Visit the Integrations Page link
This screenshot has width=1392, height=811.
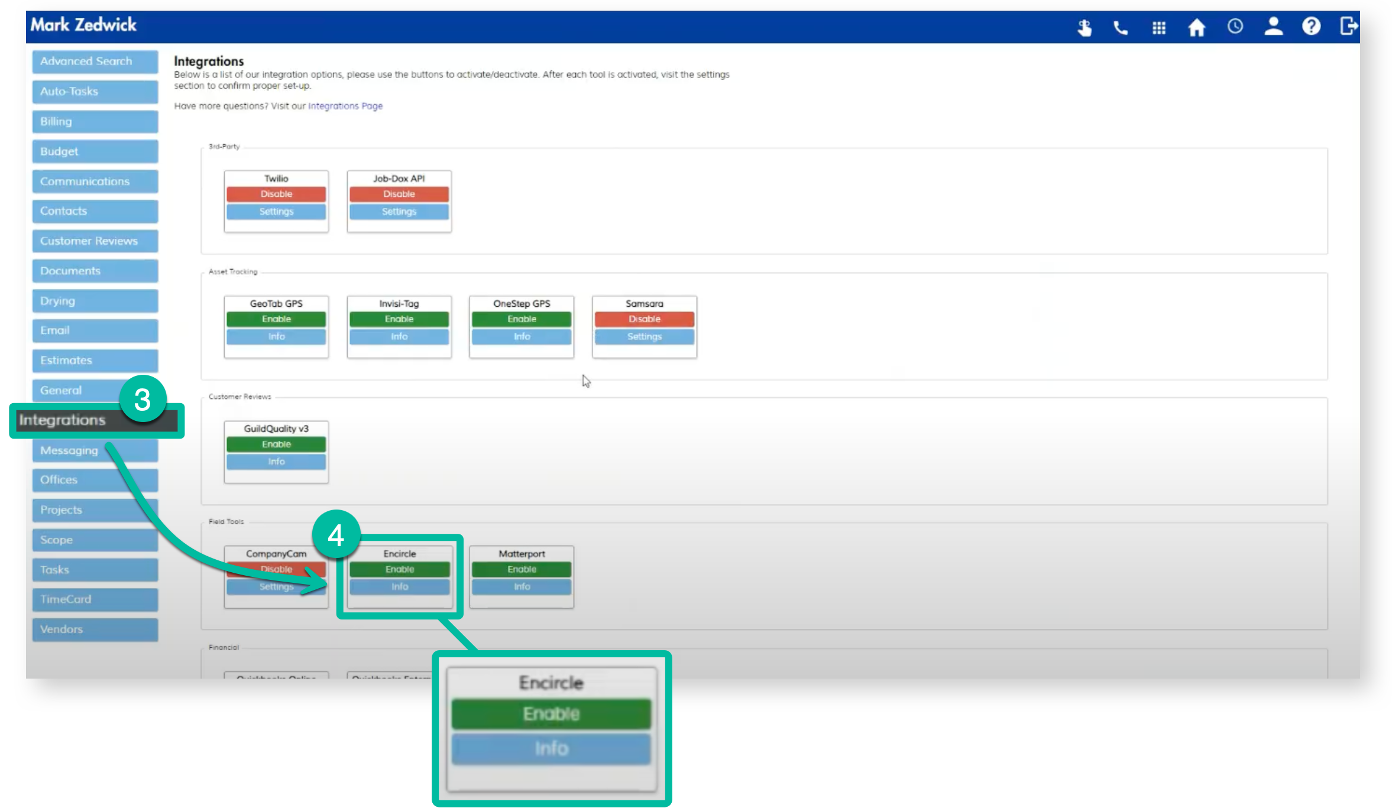click(x=345, y=106)
